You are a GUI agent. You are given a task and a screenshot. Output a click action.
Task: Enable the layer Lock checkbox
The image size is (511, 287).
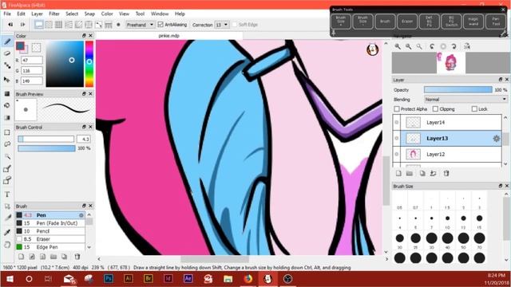tap(474, 108)
